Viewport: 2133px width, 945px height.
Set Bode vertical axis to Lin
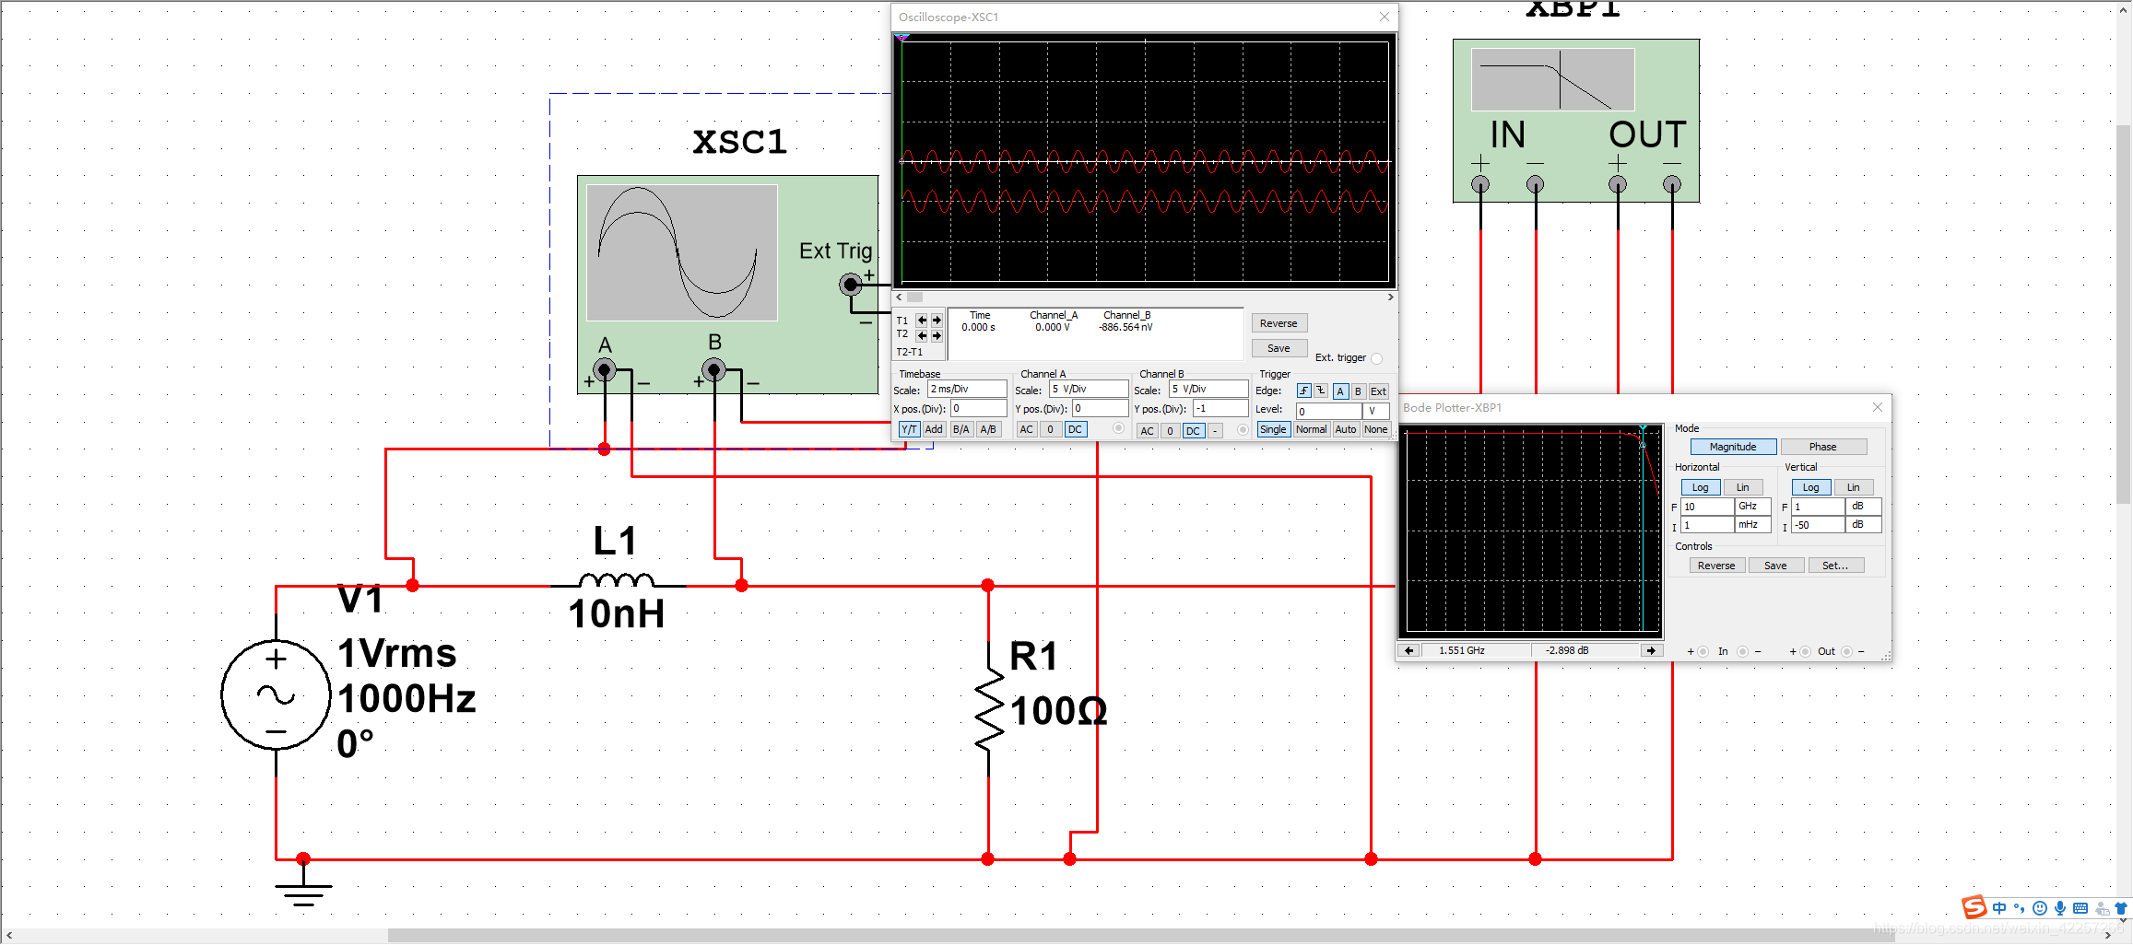[x=1853, y=487]
